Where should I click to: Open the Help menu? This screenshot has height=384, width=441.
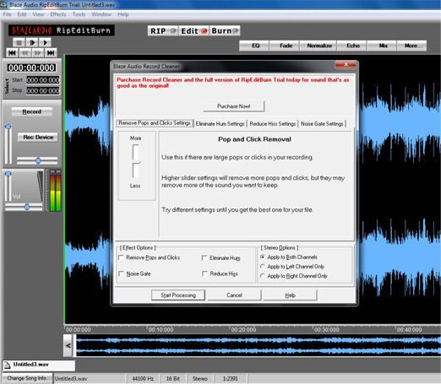pos(123,14)
